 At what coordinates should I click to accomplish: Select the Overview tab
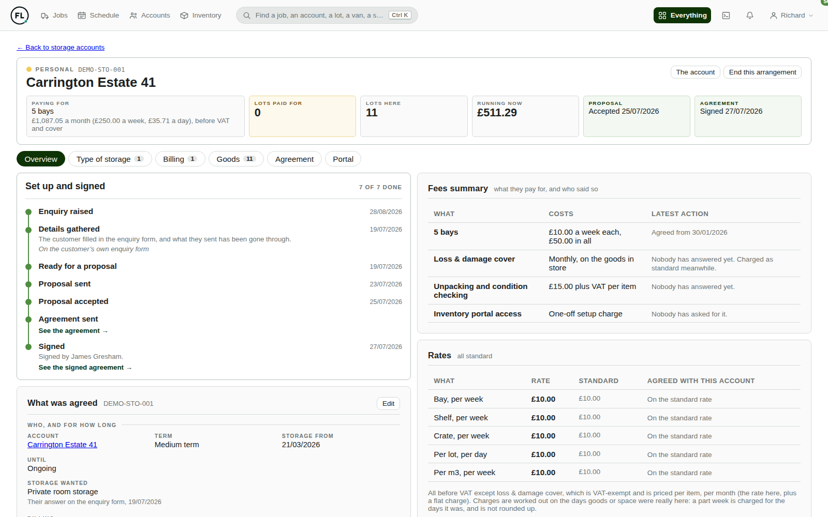pyautogui.click(x=41, y=159)
